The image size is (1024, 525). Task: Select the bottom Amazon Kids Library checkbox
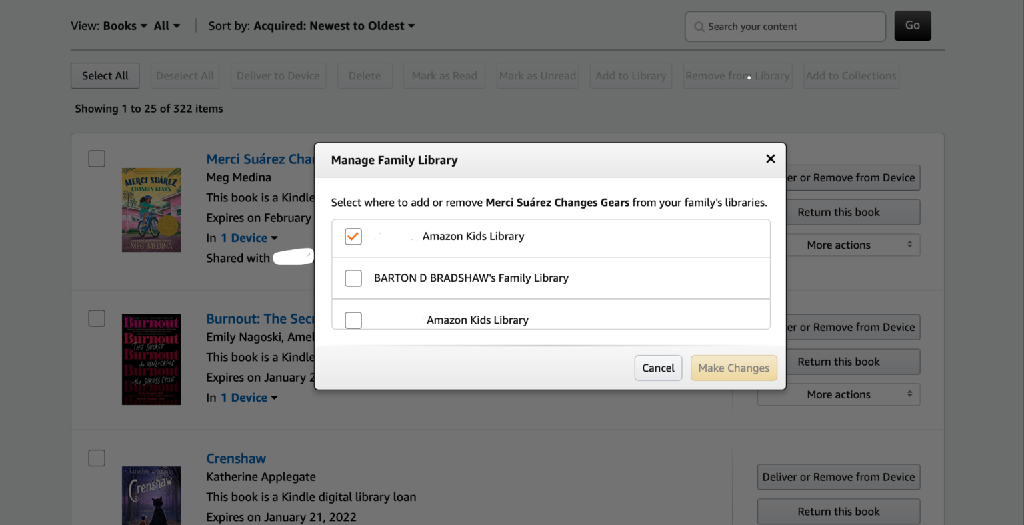pos(353,320)
